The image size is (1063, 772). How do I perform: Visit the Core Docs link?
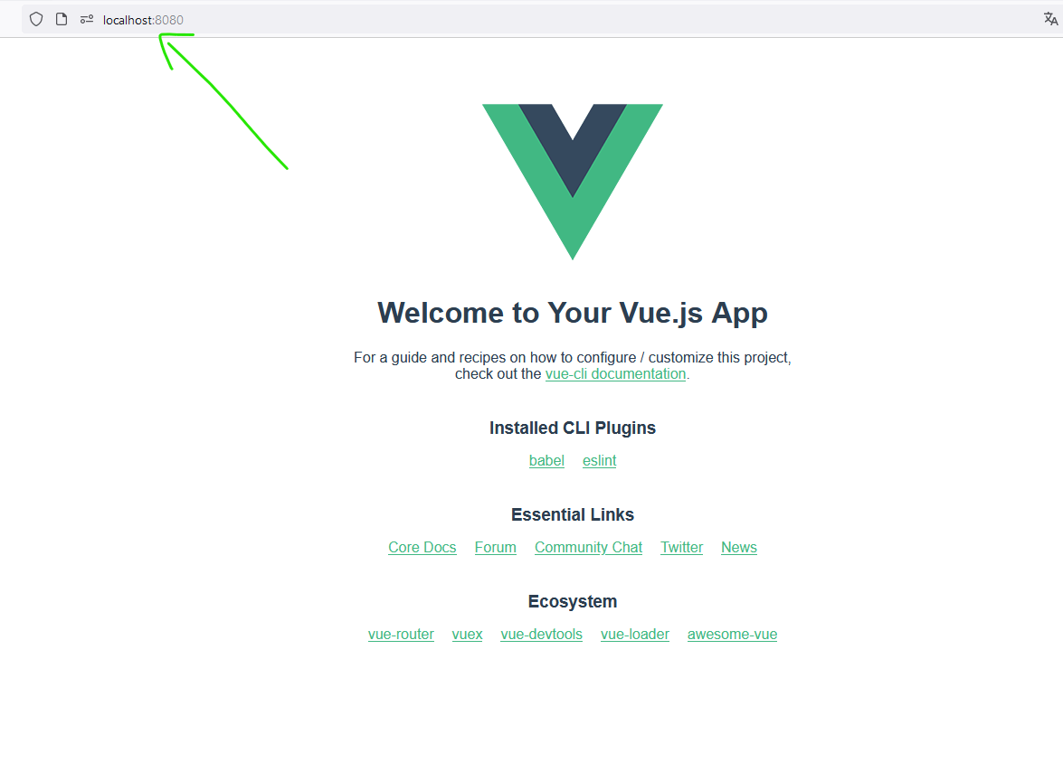click(x=422, y=547)
